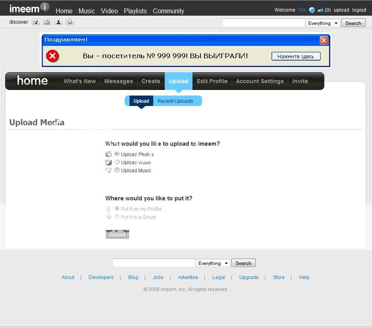This screenshot has width=372, height=328.
Task: Click the logout link
Action: (359, 10)
